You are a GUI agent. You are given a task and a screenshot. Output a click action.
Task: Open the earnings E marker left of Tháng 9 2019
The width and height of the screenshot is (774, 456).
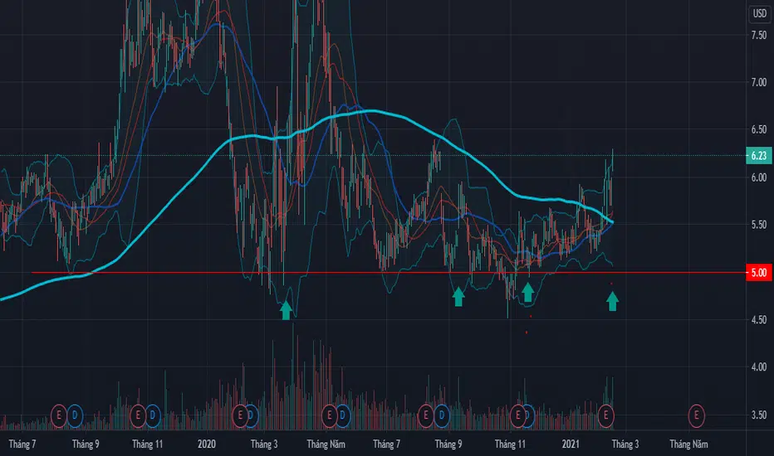59,415
